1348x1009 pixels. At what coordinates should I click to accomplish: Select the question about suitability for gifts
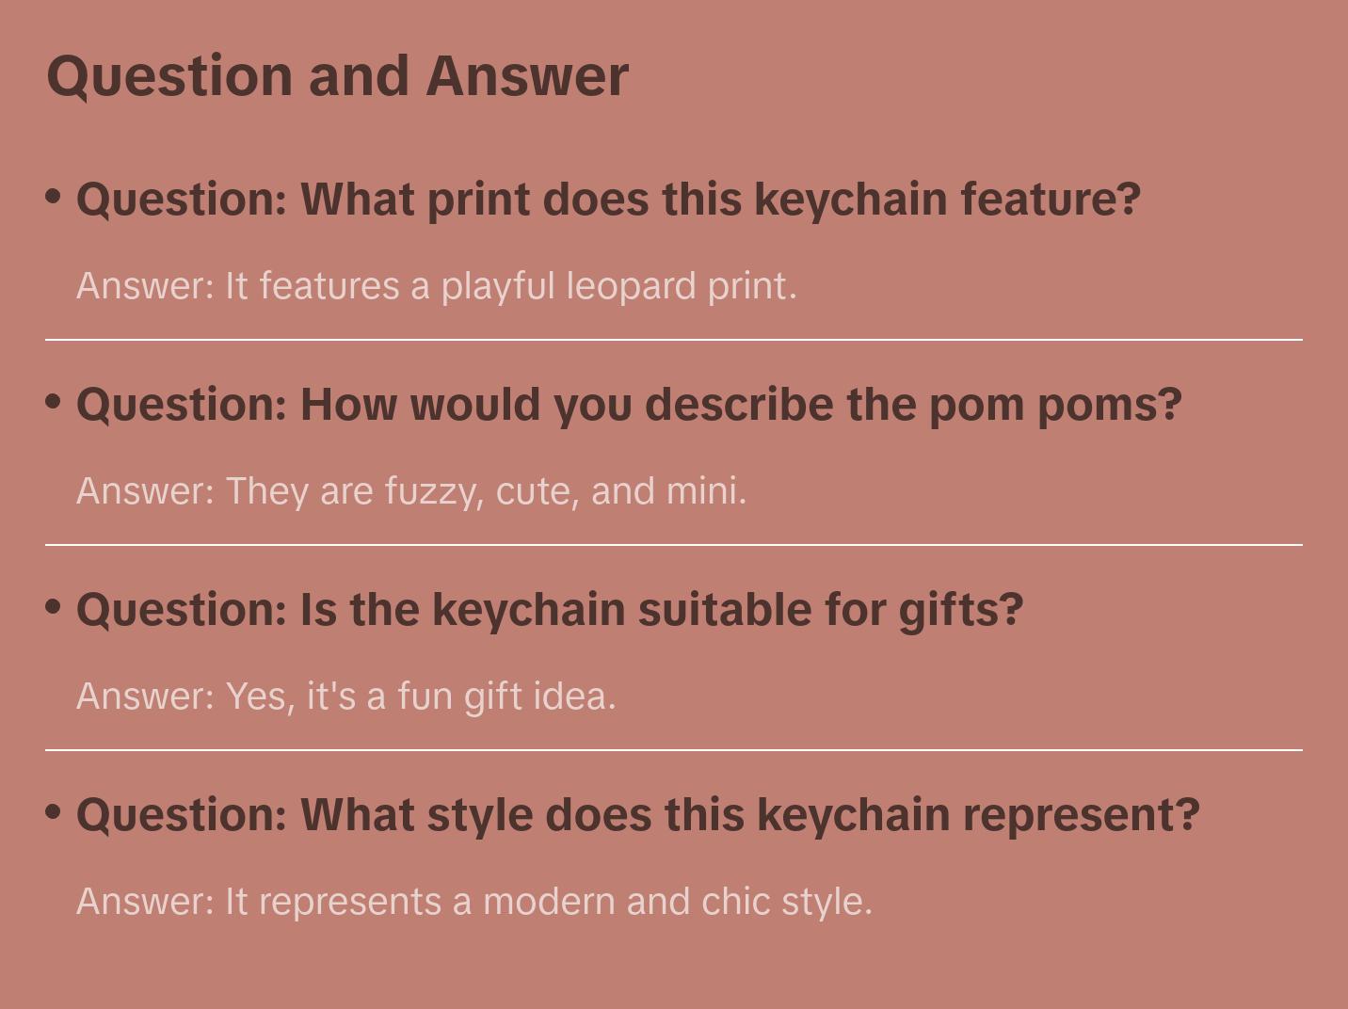[550, 610]
